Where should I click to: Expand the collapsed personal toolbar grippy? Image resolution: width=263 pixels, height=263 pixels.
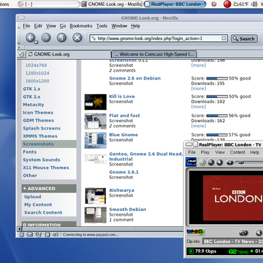[19, 47]
